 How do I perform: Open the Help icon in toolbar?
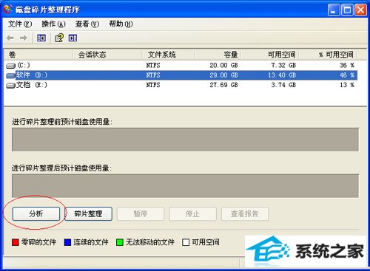(59, 38)
